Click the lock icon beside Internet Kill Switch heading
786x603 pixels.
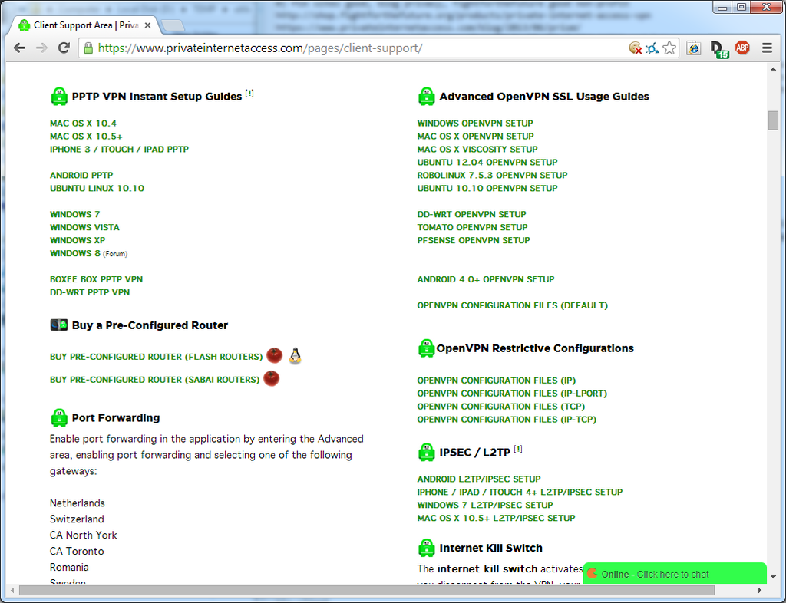[427, 548]
